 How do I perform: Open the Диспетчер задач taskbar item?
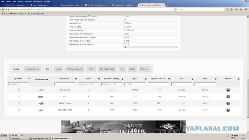tap(40, 138)
